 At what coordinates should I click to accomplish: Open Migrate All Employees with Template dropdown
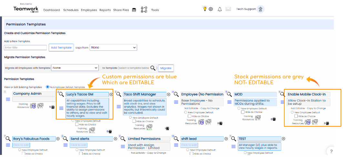click(75, 68)
